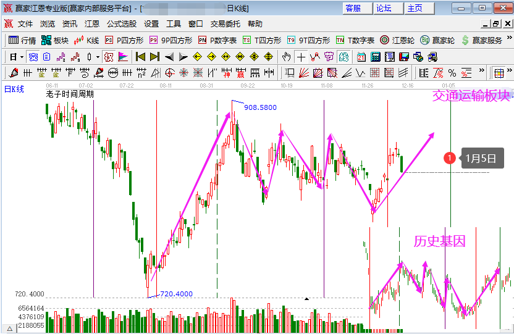Select the red pencil drawing tool
The width and height of the screenshot is (514, 334).
click(x=14, y=73)
